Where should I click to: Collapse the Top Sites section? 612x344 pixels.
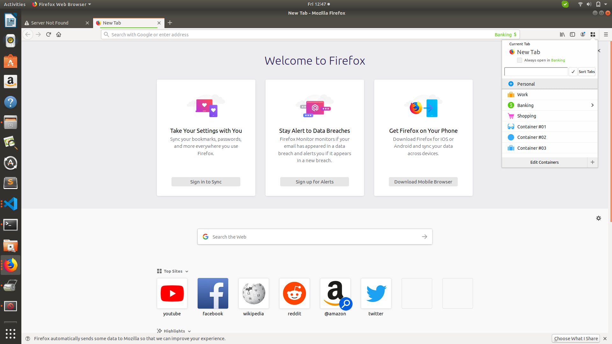pyautogui.click(x=186, y=271)
